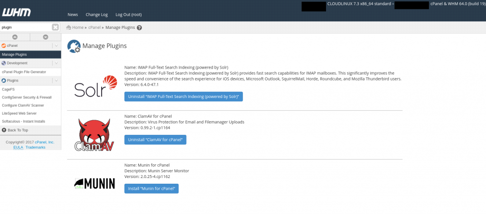Open the Trademarks link
Screen dimensions: 486x214
click(35, 148)
